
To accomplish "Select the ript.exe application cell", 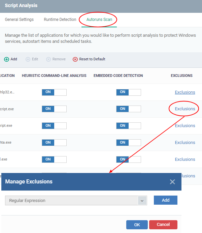I will pyautogui.click(x=6, y=126).
